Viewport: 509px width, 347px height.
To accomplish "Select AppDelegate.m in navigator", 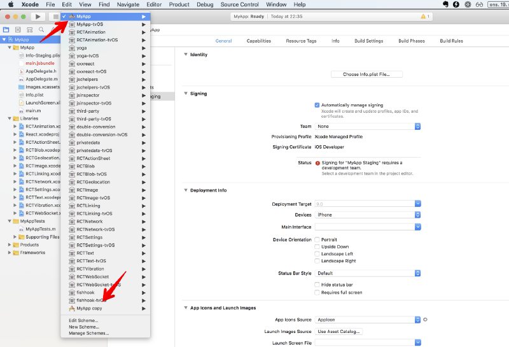I will (41, 79).
